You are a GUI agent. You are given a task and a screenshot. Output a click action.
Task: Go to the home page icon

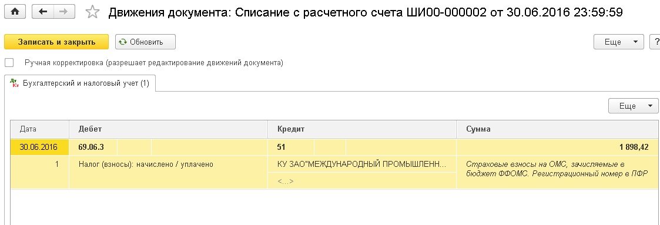coord(15,12)
